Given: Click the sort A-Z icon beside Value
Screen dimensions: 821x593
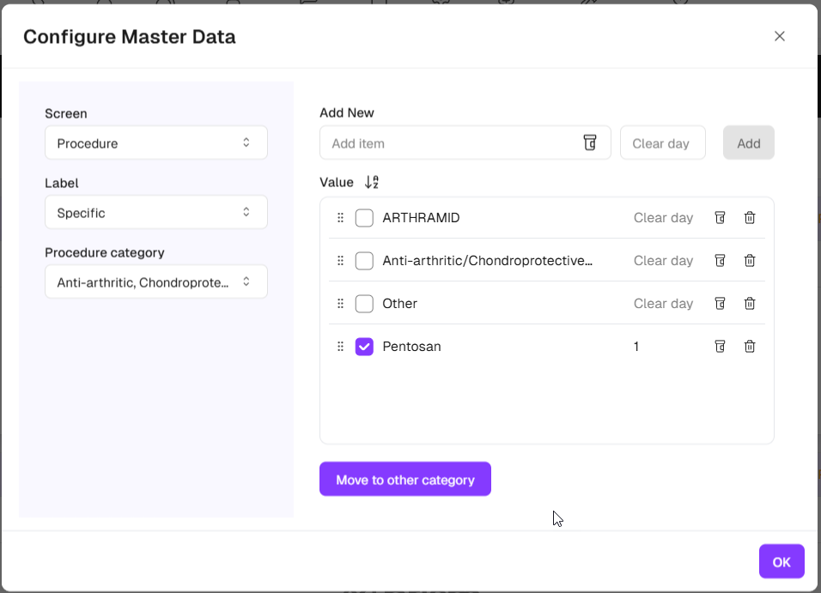Looking at the screenshot, I should pos(371,182).
